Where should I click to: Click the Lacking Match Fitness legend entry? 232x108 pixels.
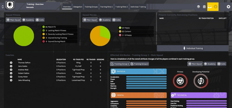pyautogui.click(x=60, y=30)
